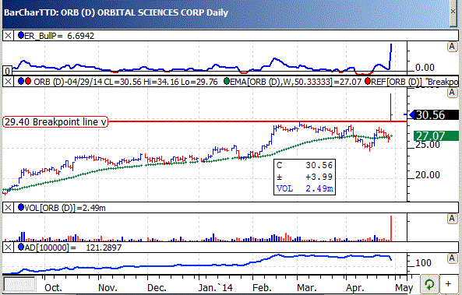Viewport: 462px width, 295px height.
Task: Click the tall red volume spike bar
Action: [391, 228]
